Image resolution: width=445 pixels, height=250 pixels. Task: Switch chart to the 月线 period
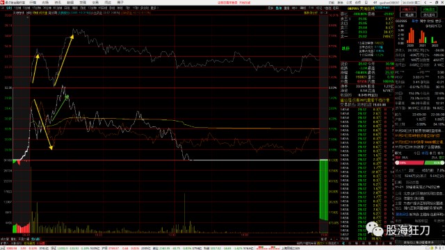[x=83, y=8]
